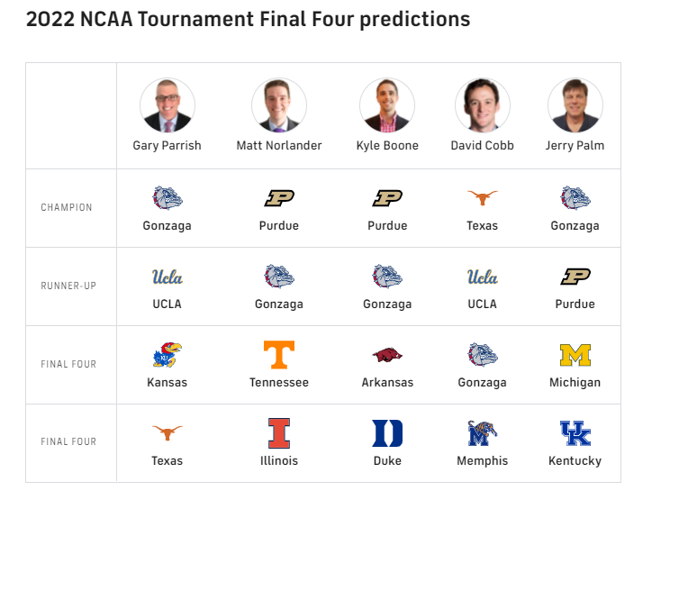Open Matt Norlander's profile photo
The width and height of the screenshot is (688, 609).
(279, 105)
